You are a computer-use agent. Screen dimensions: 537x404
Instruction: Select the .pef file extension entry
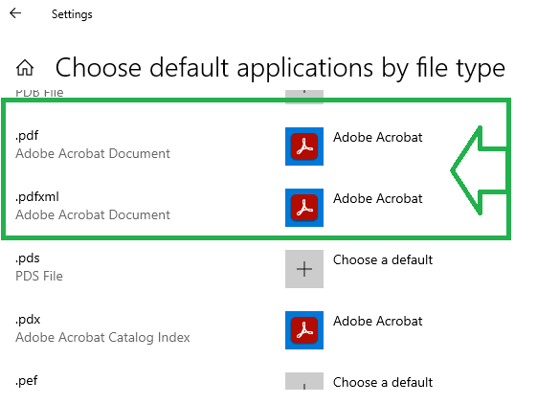click(x=27, y=381)
